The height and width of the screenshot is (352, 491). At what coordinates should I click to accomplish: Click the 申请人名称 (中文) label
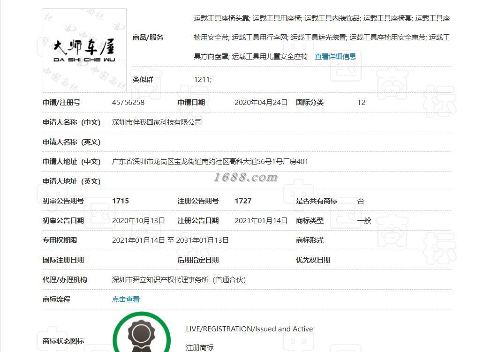click(72, 122)
